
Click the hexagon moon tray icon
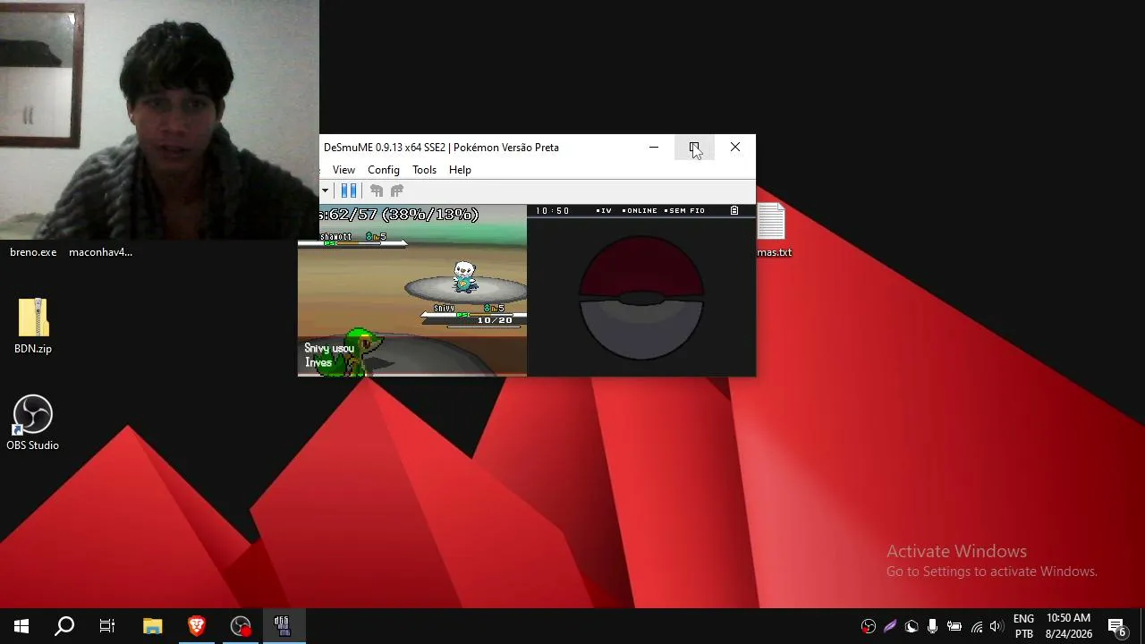[x=912, y=626]
